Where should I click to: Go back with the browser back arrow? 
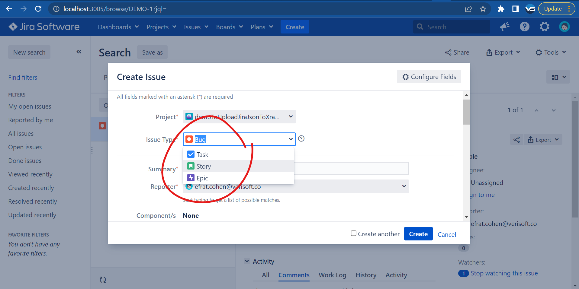(9, 9)
